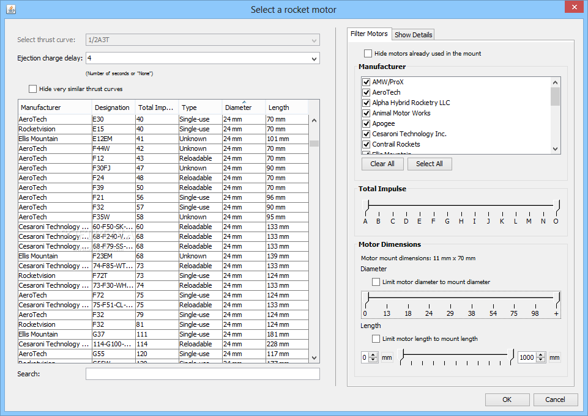Uncheck Cesaroni Technology Inc. filter

(367, 134)
